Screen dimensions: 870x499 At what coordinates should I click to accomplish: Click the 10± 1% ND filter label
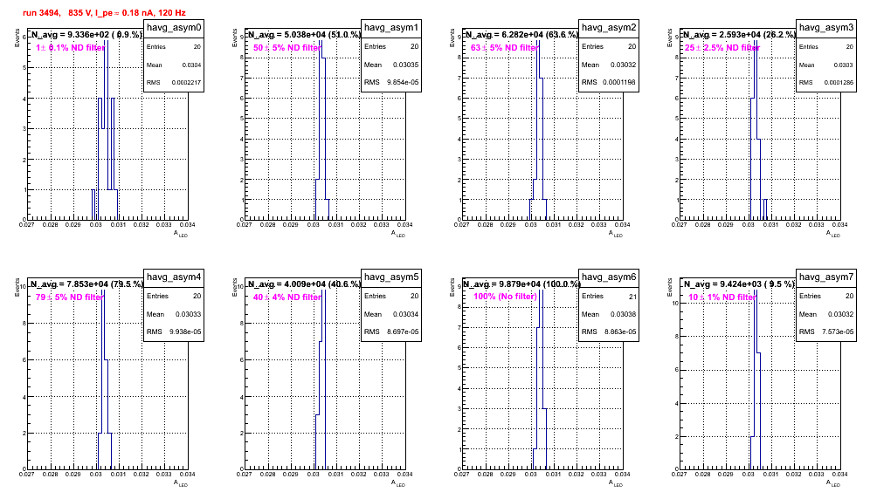[722, 297]
